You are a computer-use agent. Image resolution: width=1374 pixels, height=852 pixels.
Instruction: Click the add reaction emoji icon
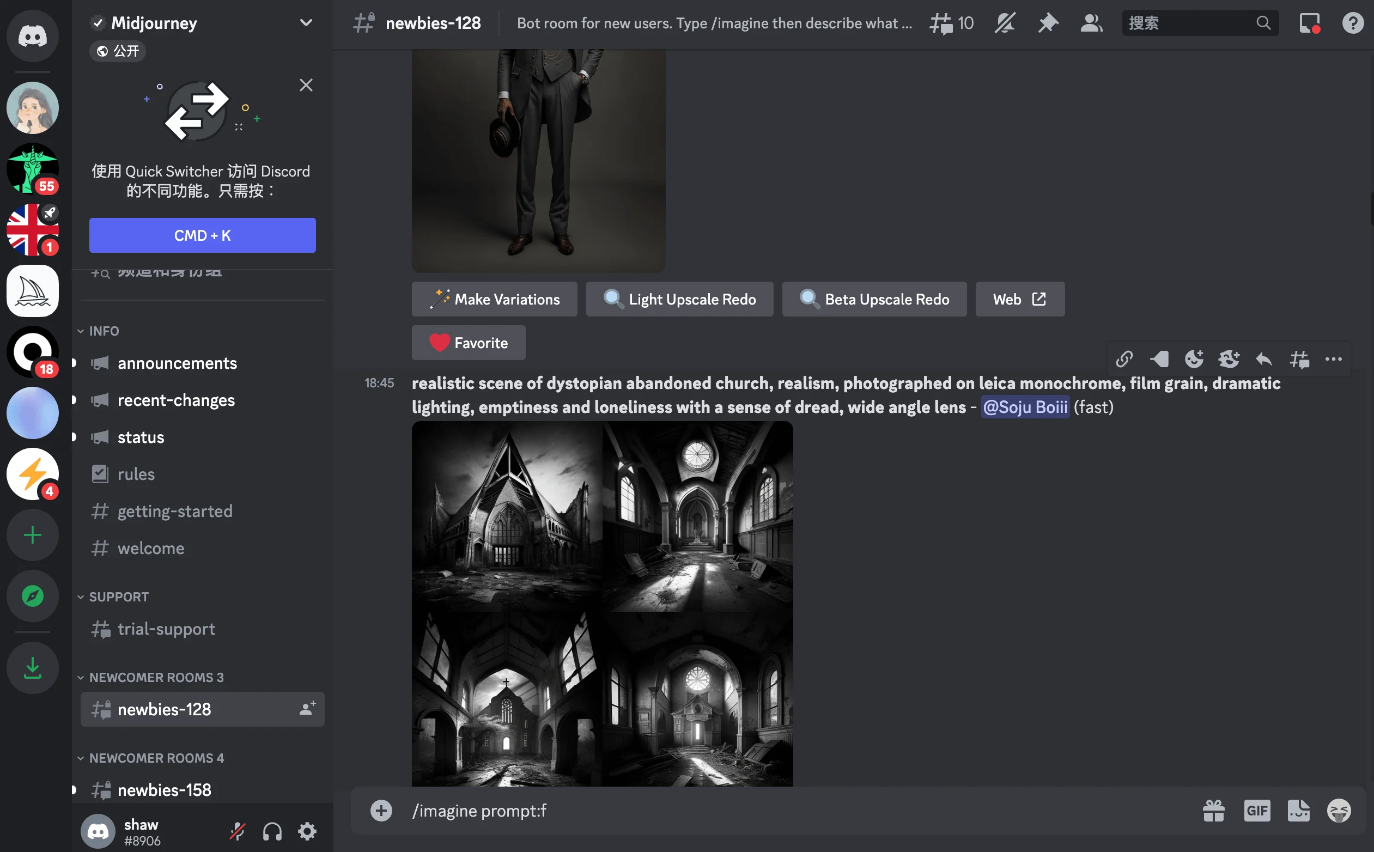tap(1194, 359)
